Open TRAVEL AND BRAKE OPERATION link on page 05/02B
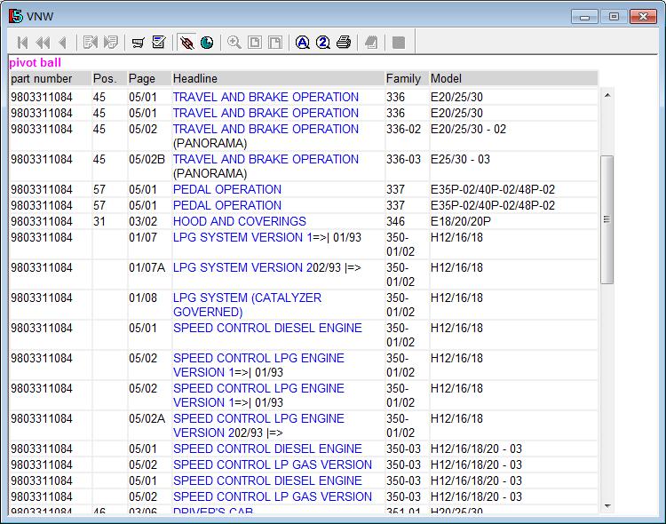Screen dimensions: 666x524 pos(266,159)
